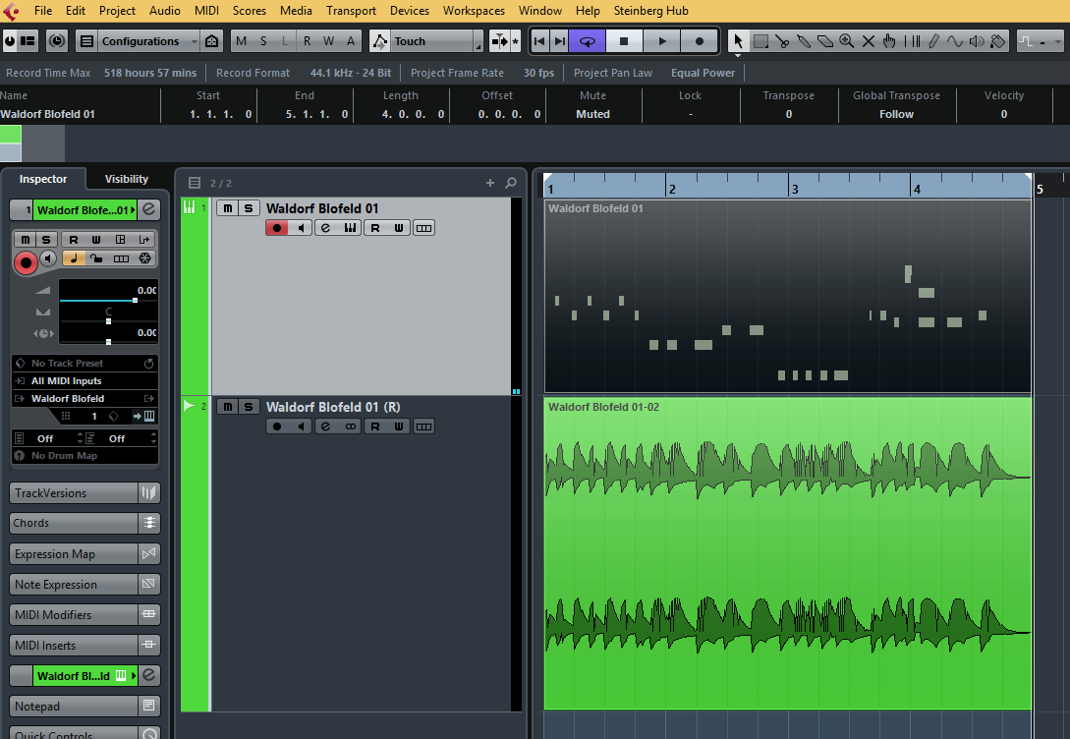Expand the TrackVersions inspector section
The width and height of the screenshot is (1070, 739).
pyautogui.click(x=74, y=492)
